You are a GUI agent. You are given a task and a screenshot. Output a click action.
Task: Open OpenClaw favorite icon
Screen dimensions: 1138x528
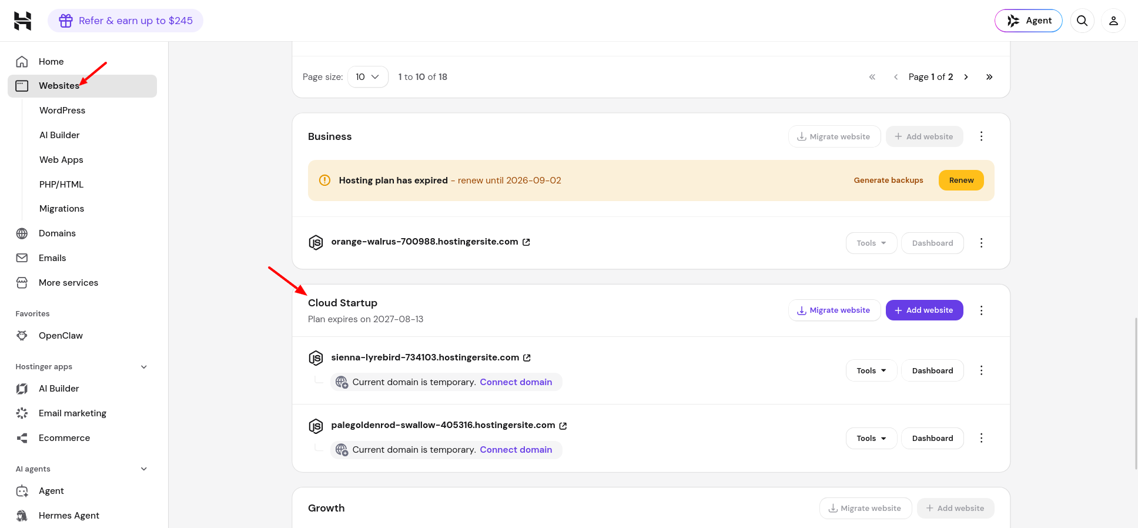(x=22, y=336)
